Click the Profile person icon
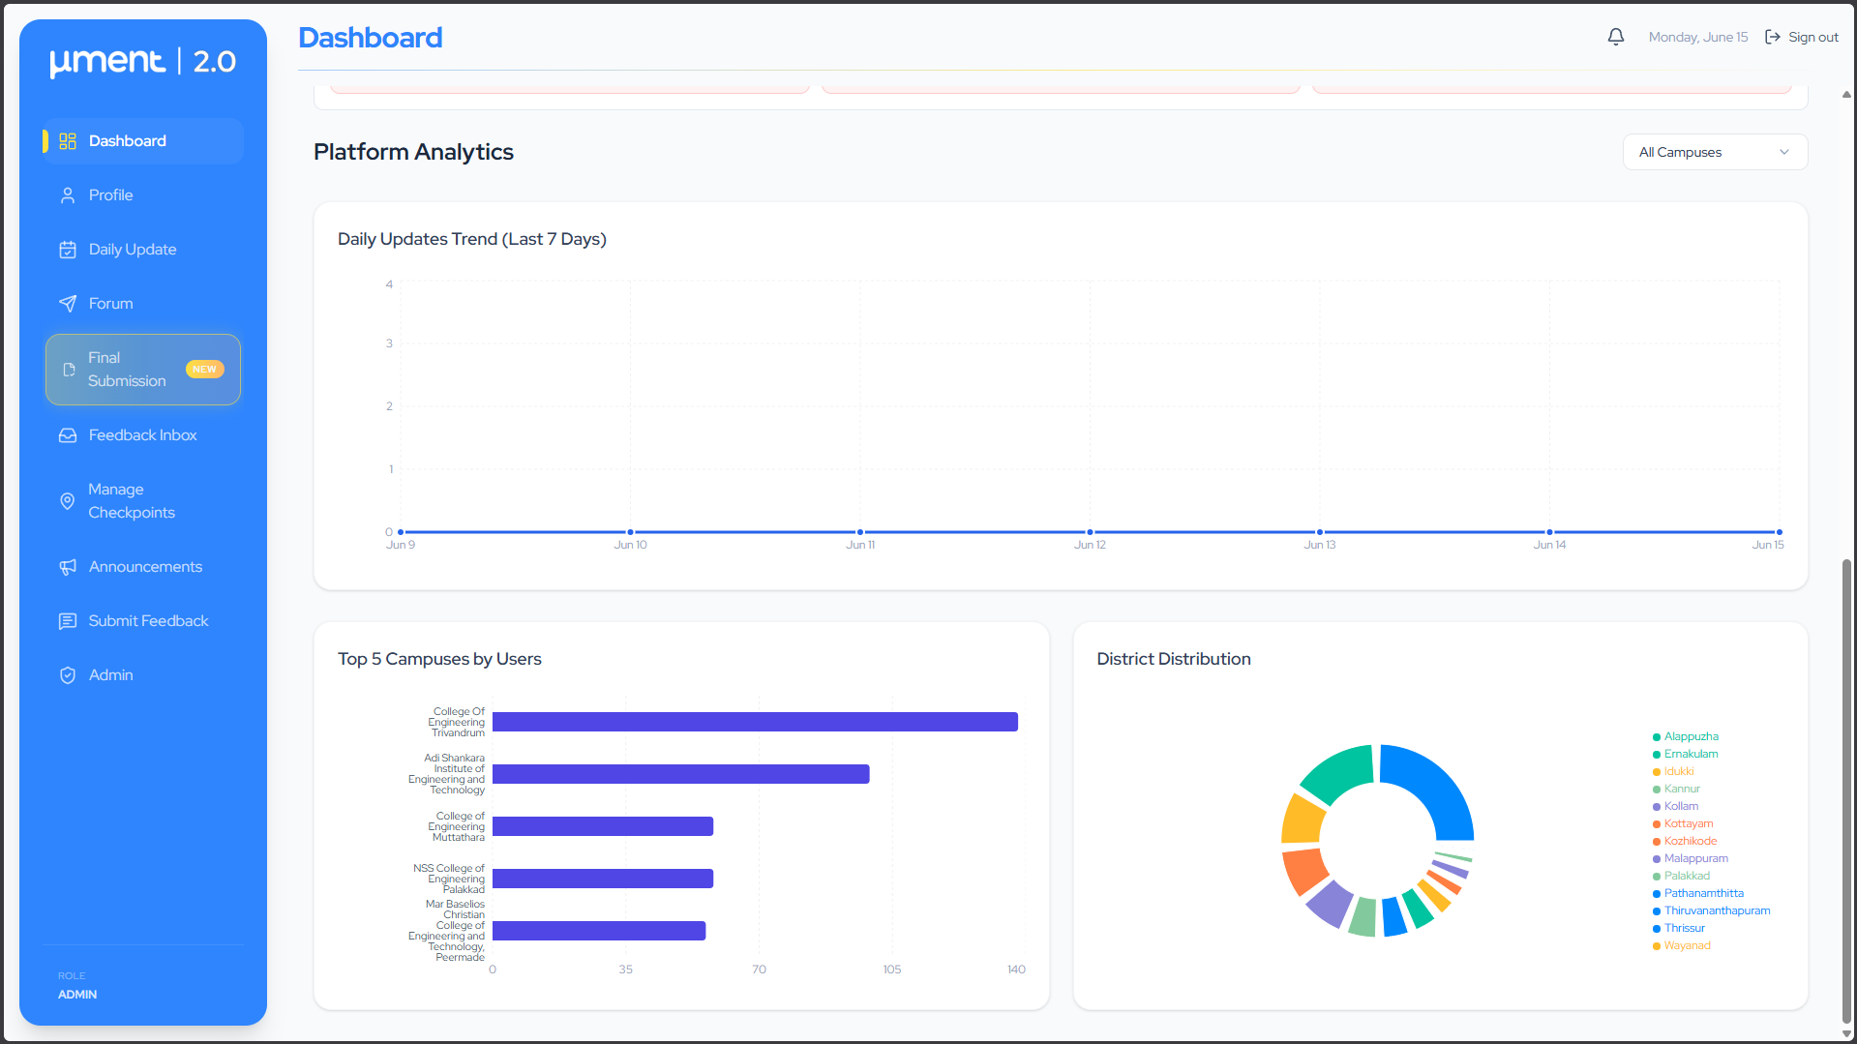 68,195
